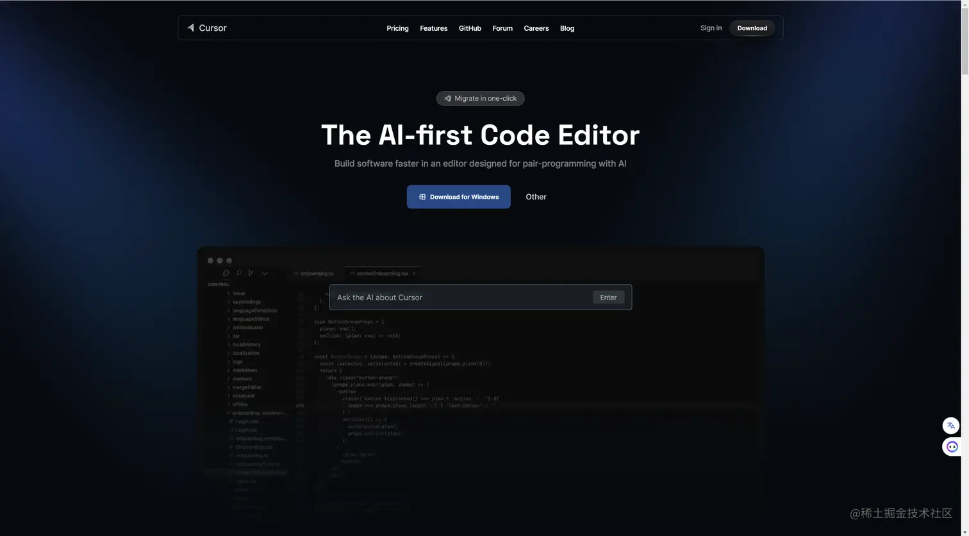This screenshot has height=536, width=969.
Task: Click the Sign in link
Action: click(x=711, y=28)
